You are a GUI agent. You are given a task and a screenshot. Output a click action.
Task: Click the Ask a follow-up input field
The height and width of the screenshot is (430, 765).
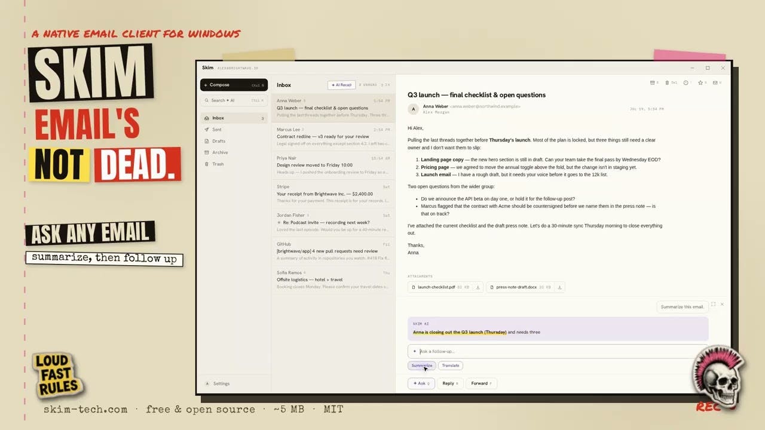[x=558, y=351]
